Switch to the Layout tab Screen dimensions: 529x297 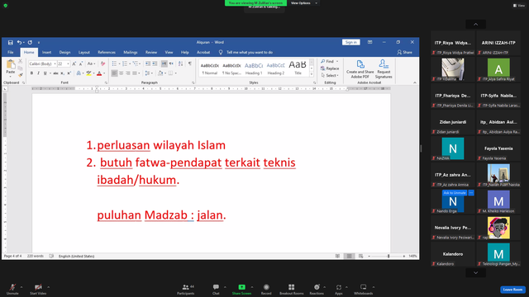click(x=84, y=53)
